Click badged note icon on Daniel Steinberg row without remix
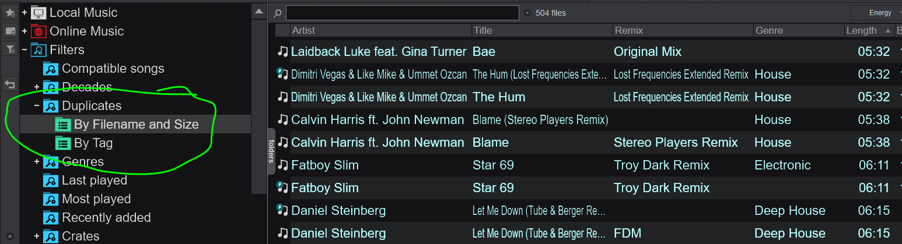Screen dimensions: 902x244 (282, 210)
